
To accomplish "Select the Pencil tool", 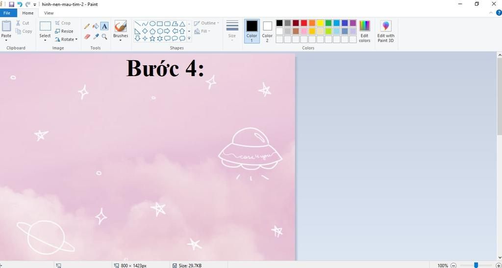I will pyautogui.click(x=87, y=27).
